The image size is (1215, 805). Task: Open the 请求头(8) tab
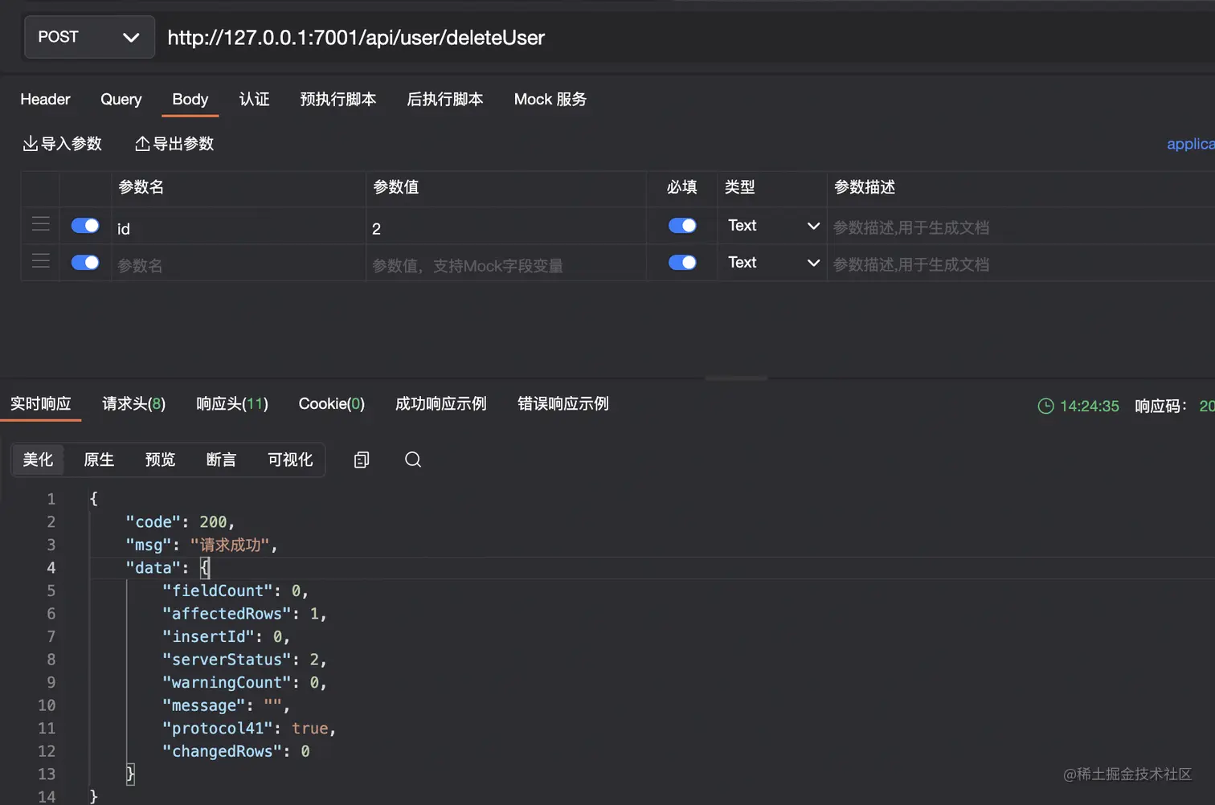click(134, 404)
